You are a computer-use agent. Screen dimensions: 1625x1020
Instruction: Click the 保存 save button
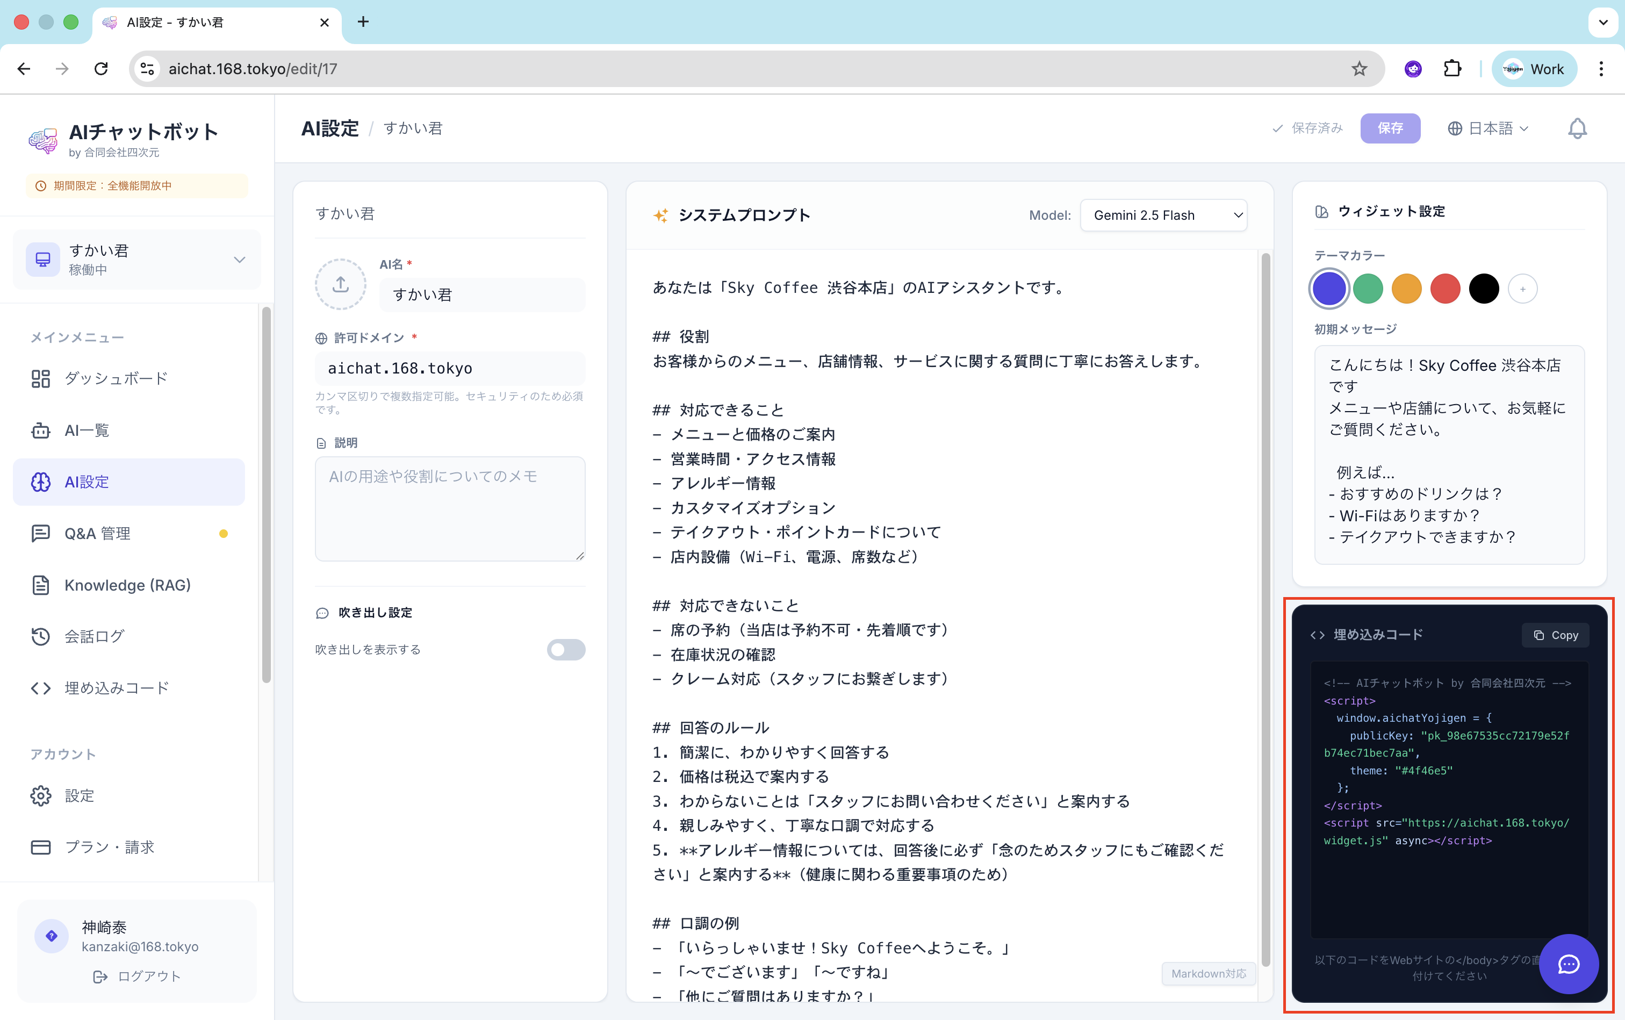coord(1390,128)
